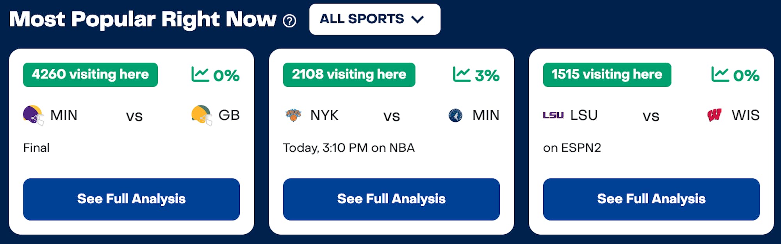Click the Most Popular Right Now heading
Screen dimensions: 781x244
pos(143,19)
